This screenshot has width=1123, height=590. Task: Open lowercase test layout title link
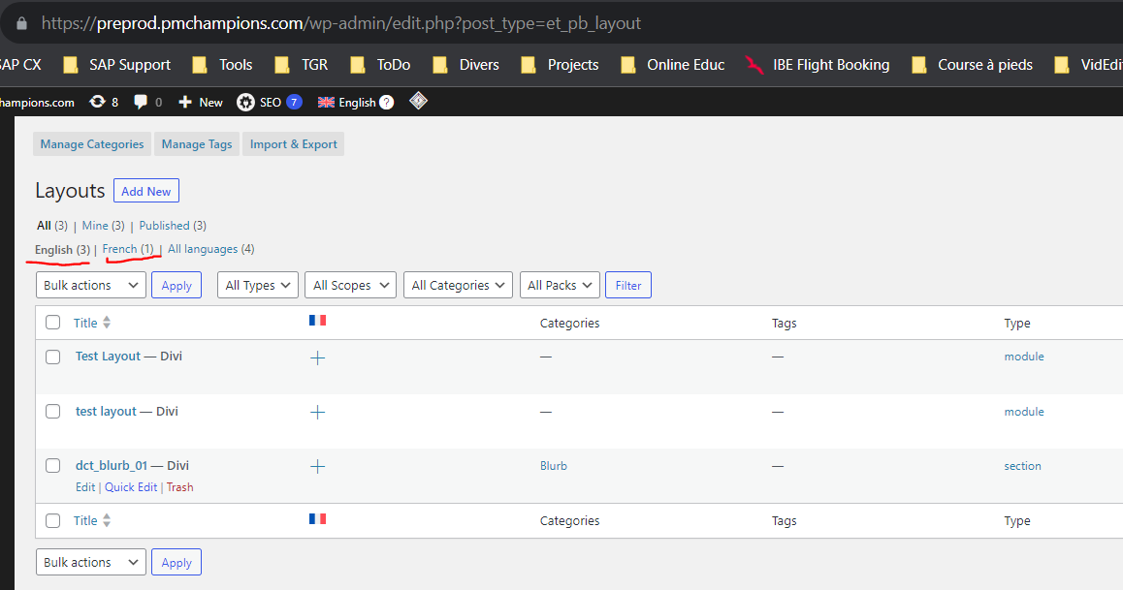(106, 411)
